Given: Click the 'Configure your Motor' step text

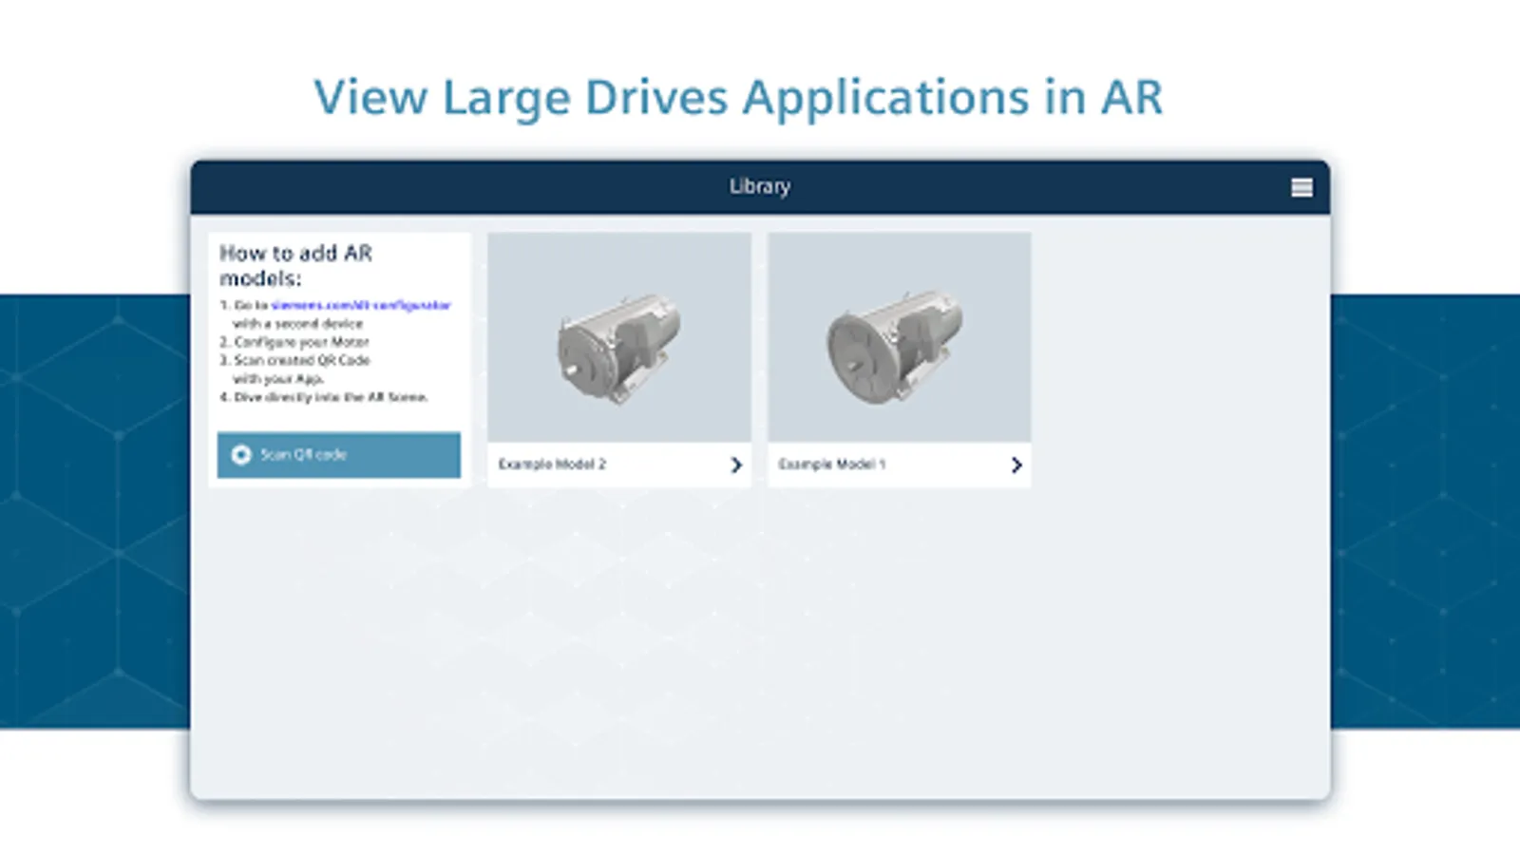Looking at the screenshot, I should pyautogui.click(x=302, y=342).
